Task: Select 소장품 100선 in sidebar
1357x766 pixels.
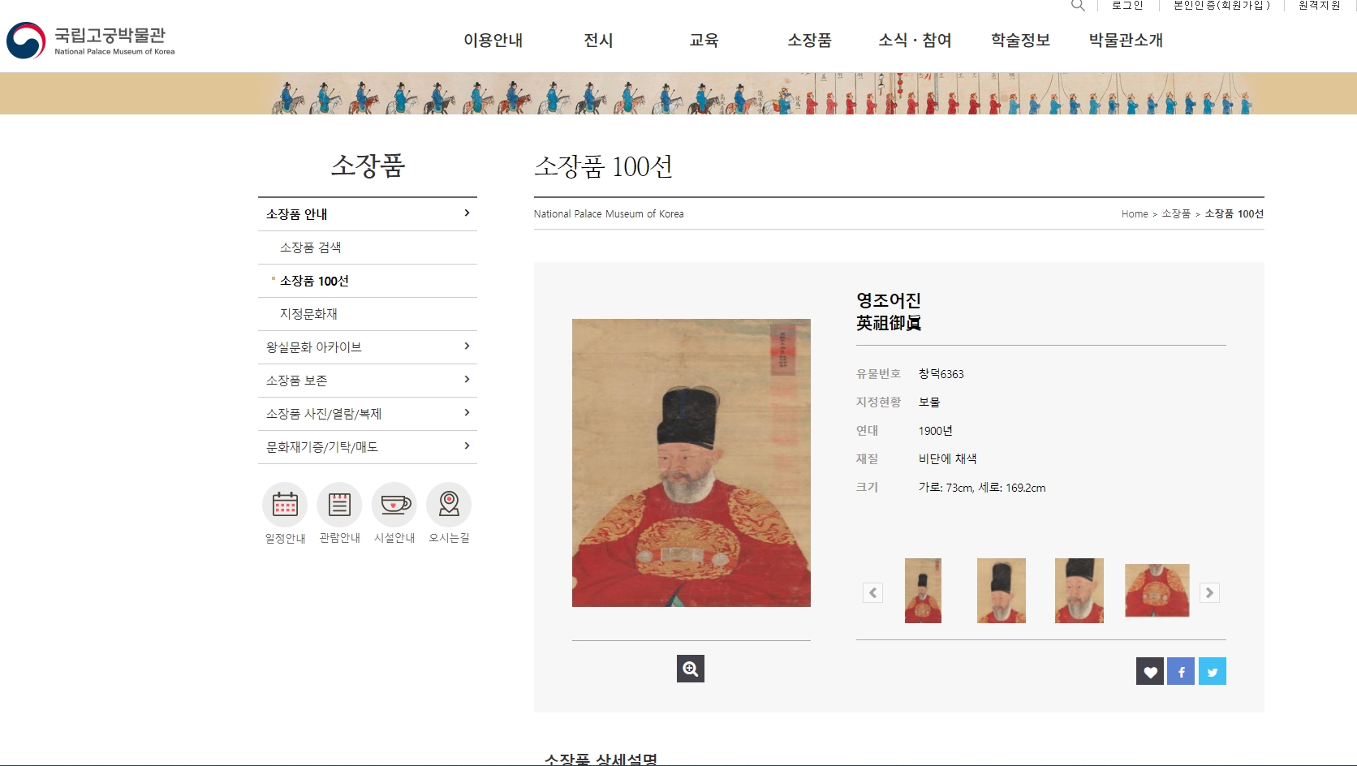Action: pyautogui.click(x=314, y=281)
